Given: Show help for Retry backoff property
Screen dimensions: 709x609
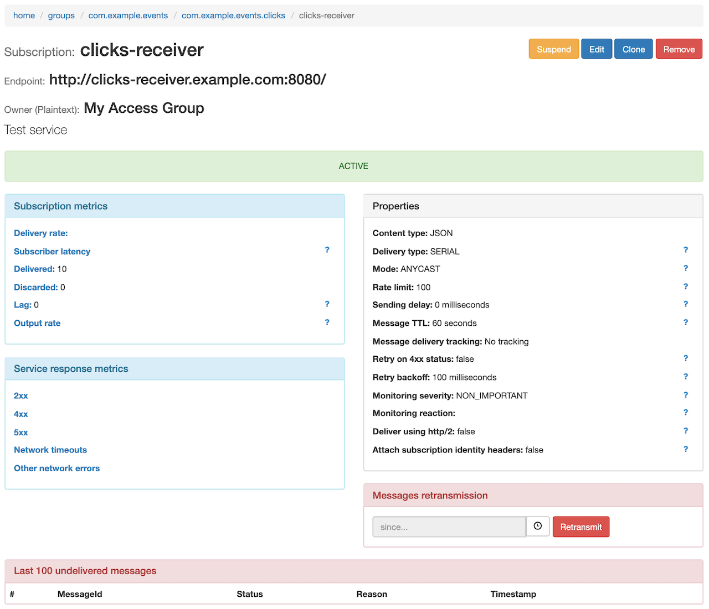Looking at the screenshot, I should click(686, 377).
